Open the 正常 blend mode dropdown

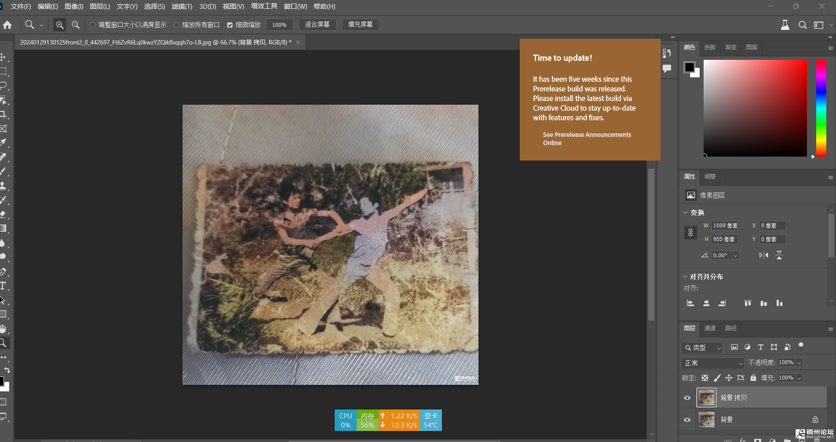pyautogui.click(x=712, y=363)
